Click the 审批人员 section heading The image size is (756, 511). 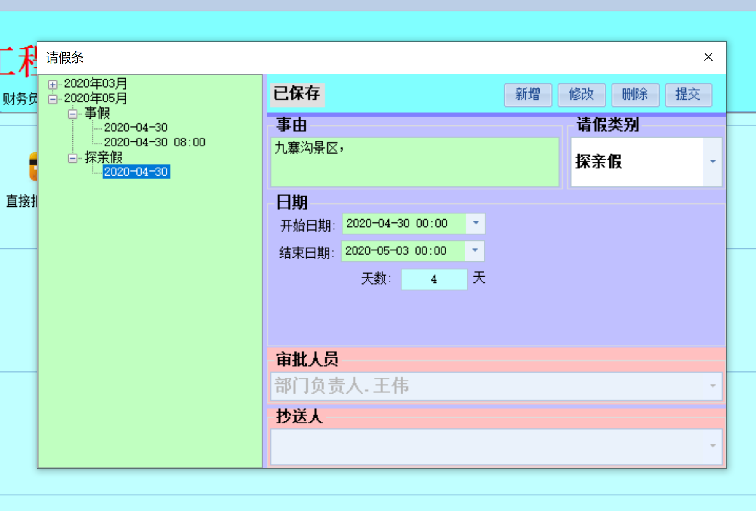point(307,359)
